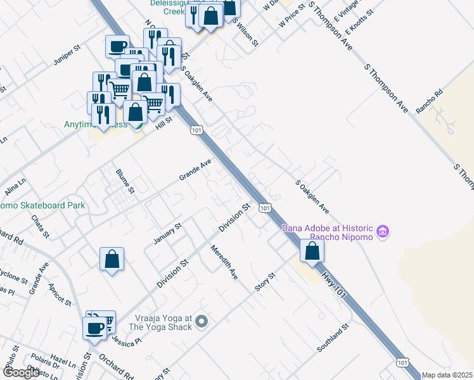Click the Google logo

tap(21, 373)
